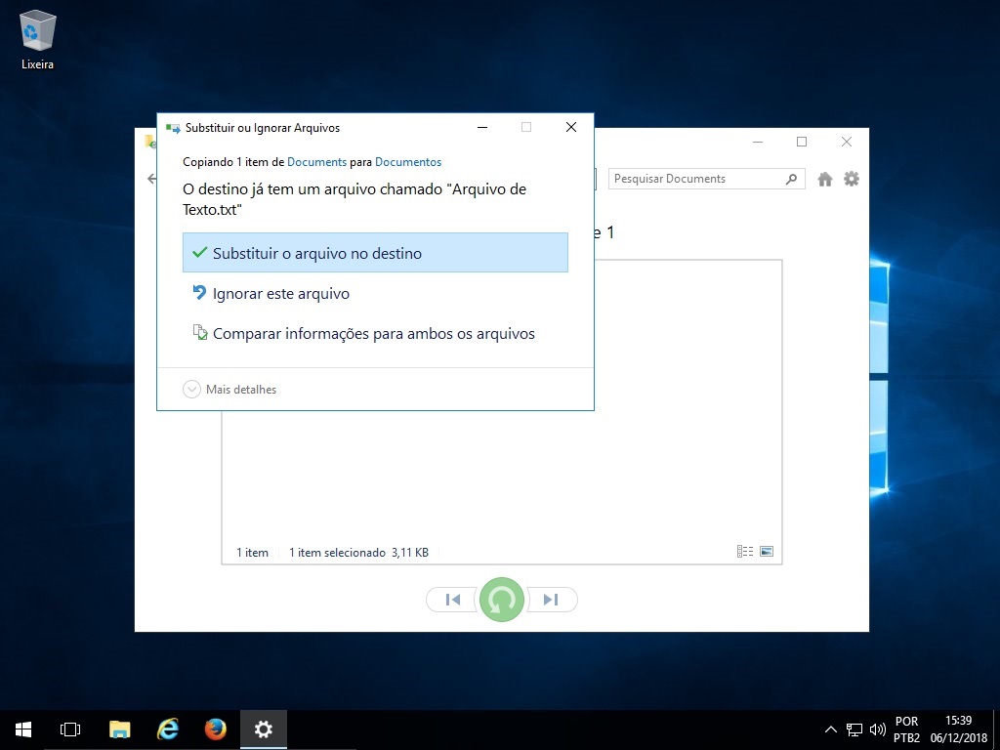Expand Mais detalhes section

click(x=230, y=390)
